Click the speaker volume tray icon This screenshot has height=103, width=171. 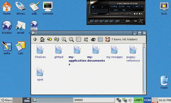tap(130, 100)
